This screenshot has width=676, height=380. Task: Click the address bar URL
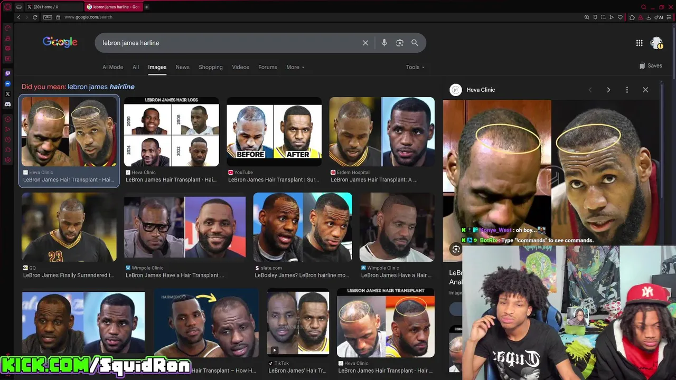click(88, 17)
